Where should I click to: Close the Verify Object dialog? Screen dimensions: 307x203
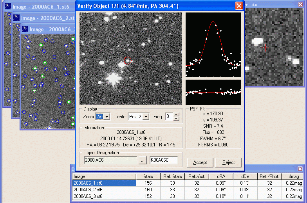point(238,6)
